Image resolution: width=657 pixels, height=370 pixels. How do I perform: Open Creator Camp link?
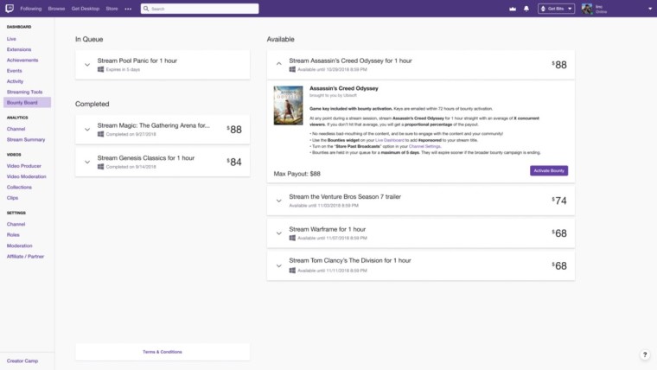[22, 360]
